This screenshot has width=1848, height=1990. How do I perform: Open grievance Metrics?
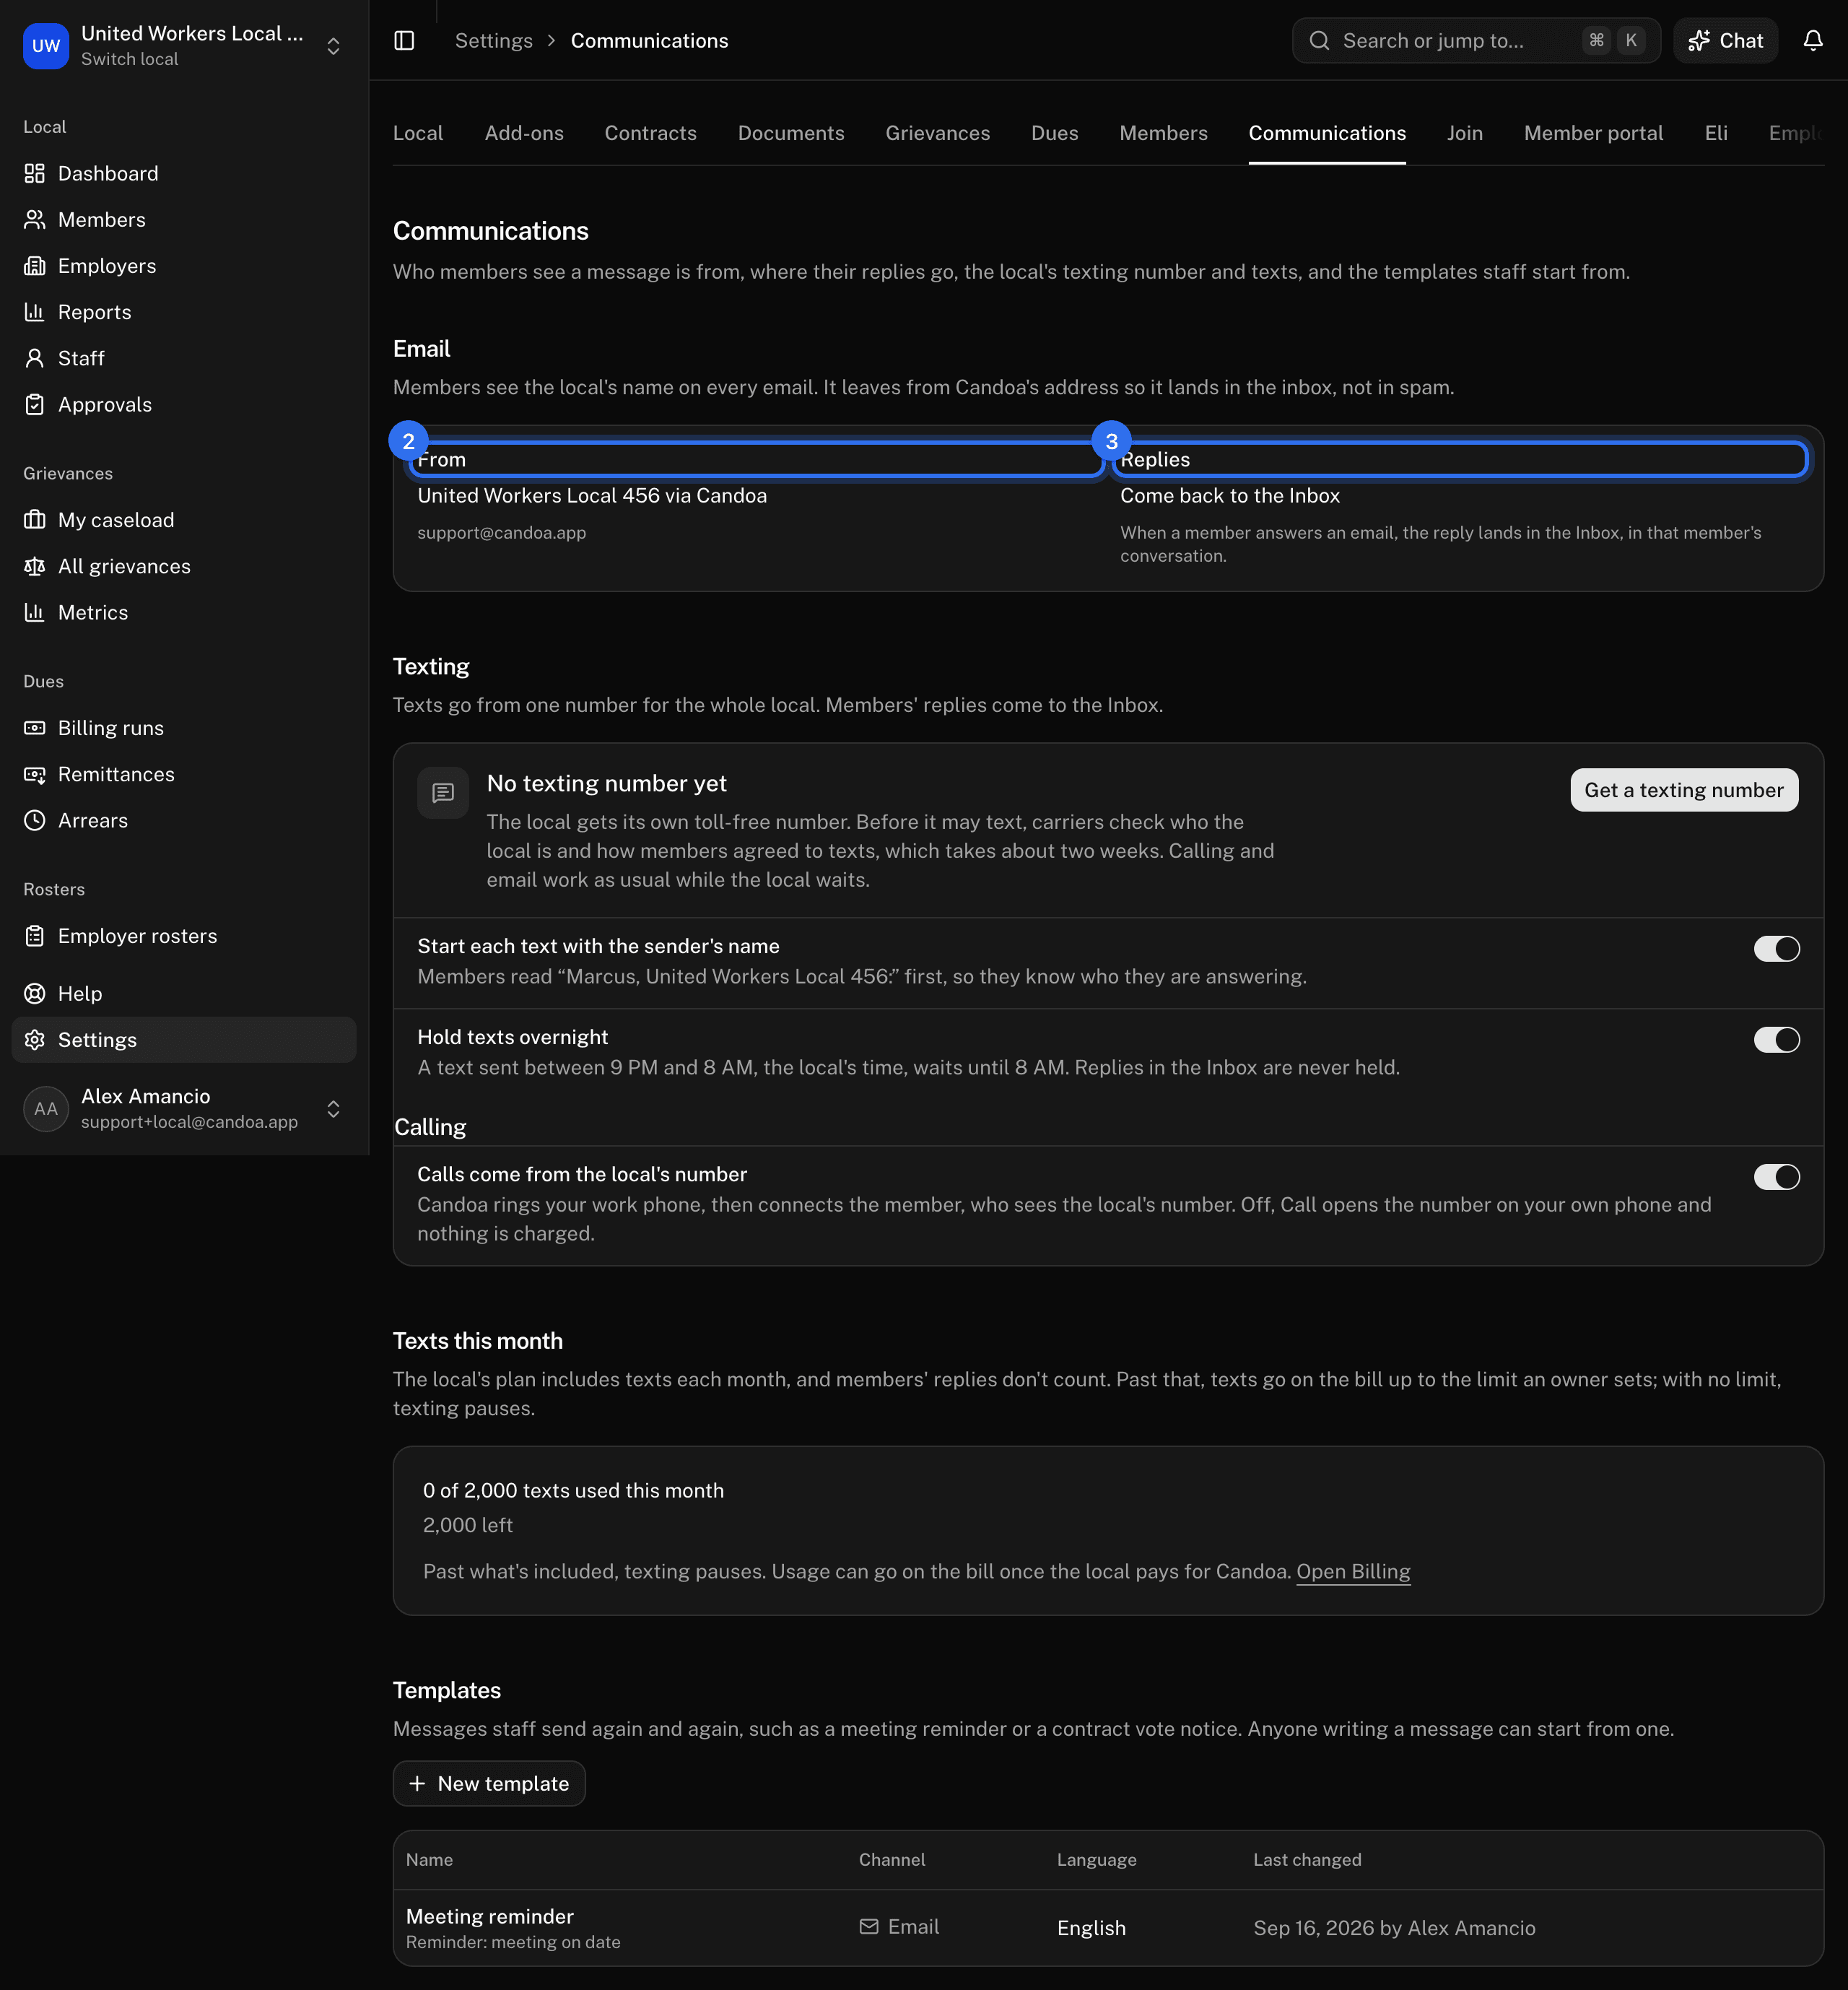tap(184, 612)
